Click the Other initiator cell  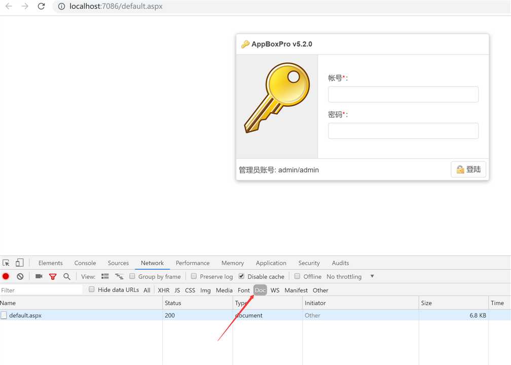pyautogui.click(x=360, y=315)
